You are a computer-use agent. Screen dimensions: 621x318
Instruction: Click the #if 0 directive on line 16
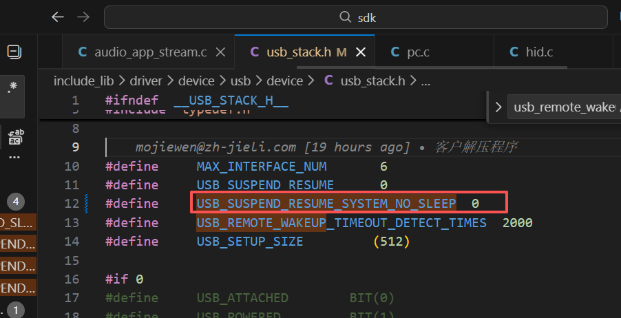pos(124,279)
